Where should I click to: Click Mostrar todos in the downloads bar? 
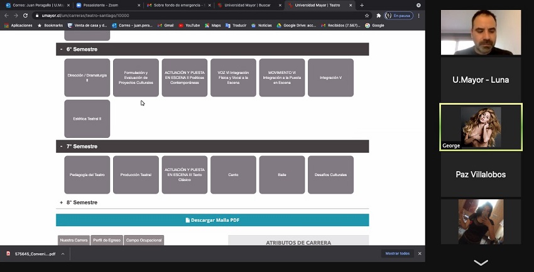point(397,254)
